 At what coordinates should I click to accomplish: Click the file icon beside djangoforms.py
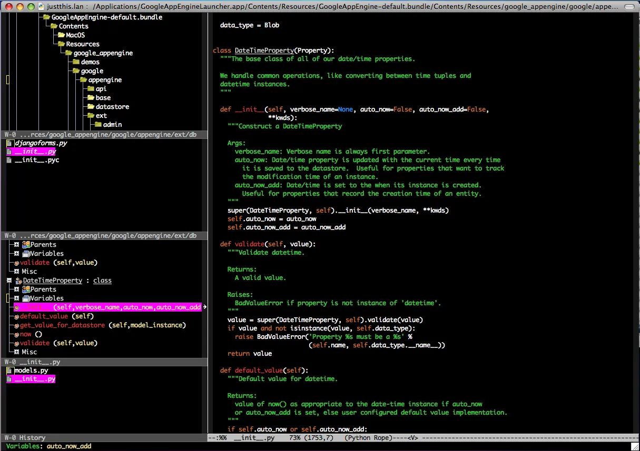coord(9,143)
